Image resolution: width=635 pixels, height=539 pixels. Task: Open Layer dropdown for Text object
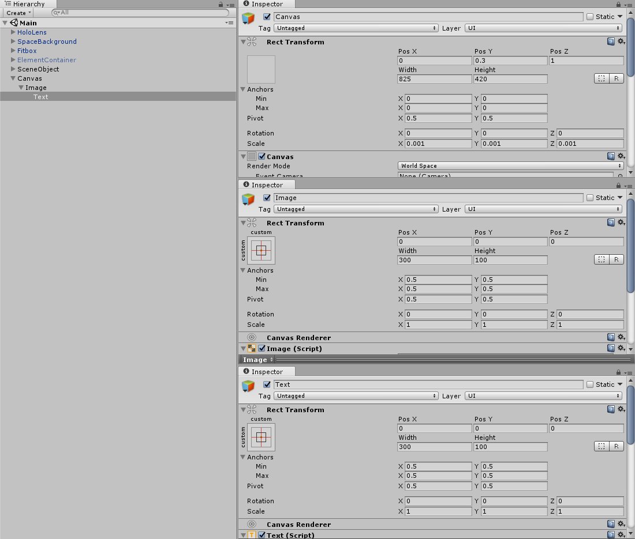click(543, 396)
